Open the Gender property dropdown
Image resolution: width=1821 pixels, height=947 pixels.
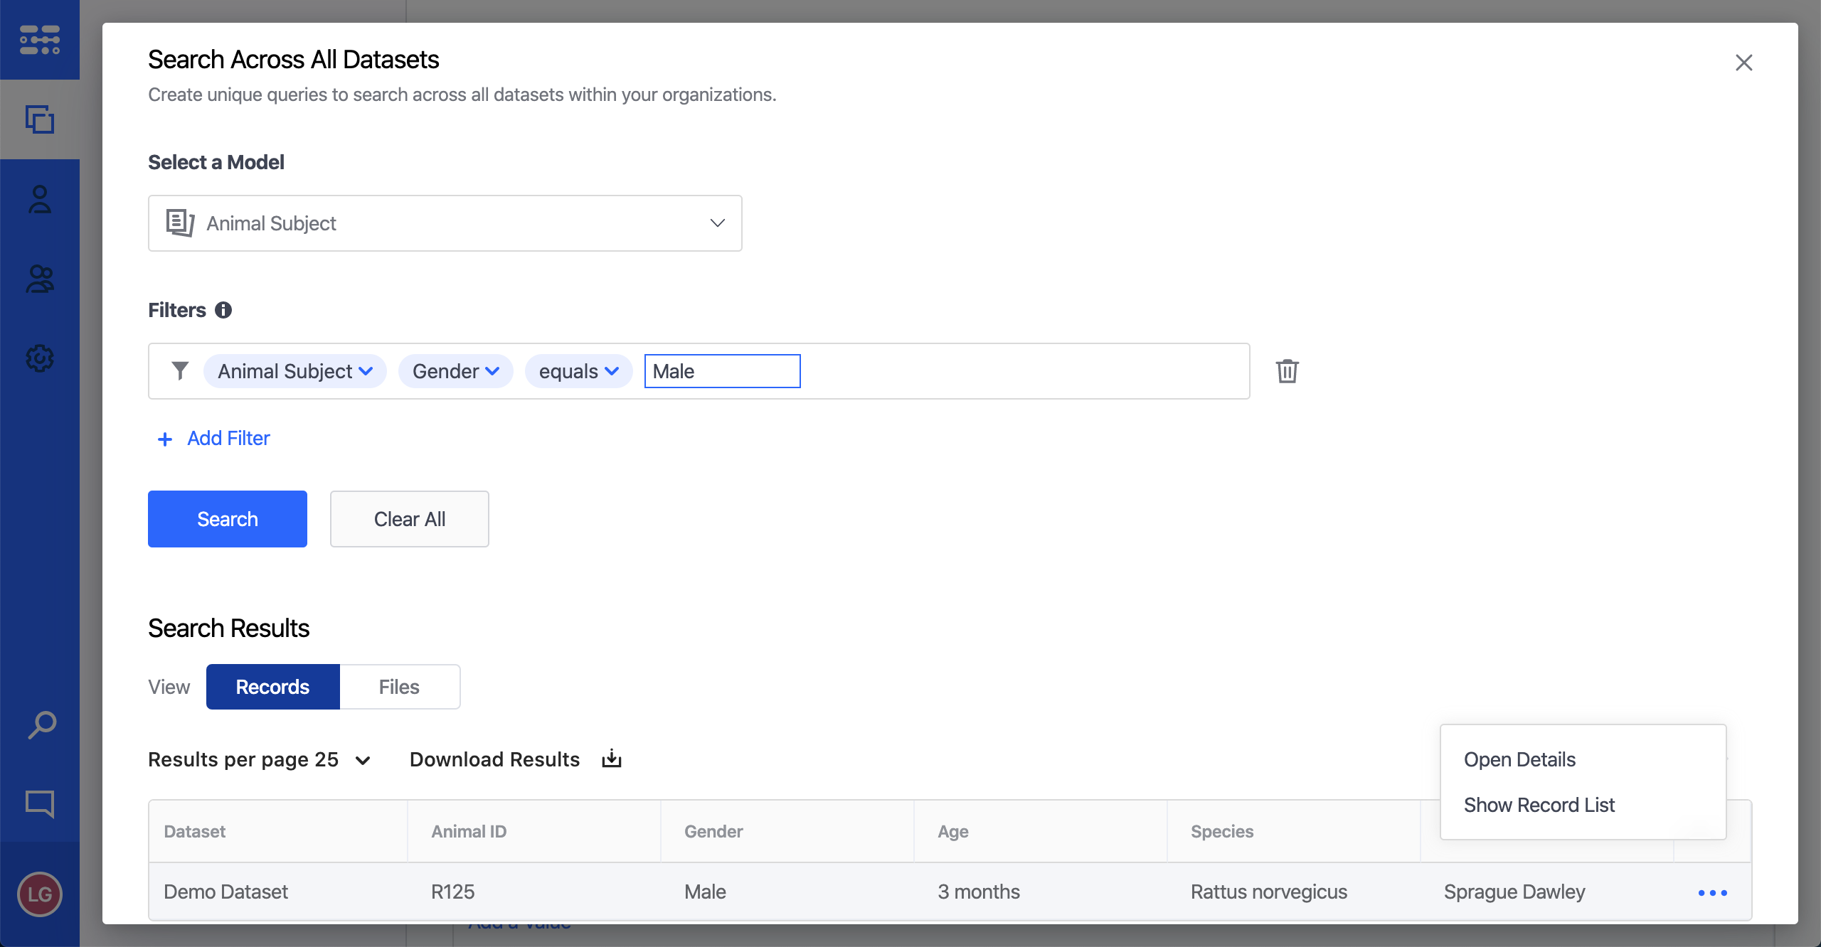tap(455, 371)
